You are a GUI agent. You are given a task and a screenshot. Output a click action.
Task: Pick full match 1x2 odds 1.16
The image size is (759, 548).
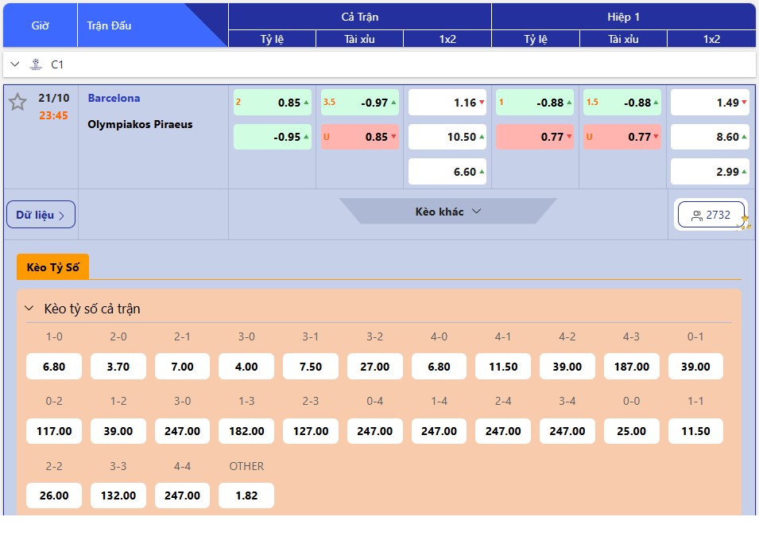tap(447, 103)
